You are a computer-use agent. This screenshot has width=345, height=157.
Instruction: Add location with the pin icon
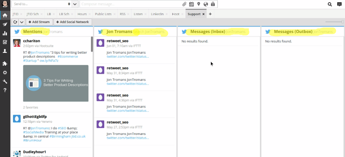(199, 4)
